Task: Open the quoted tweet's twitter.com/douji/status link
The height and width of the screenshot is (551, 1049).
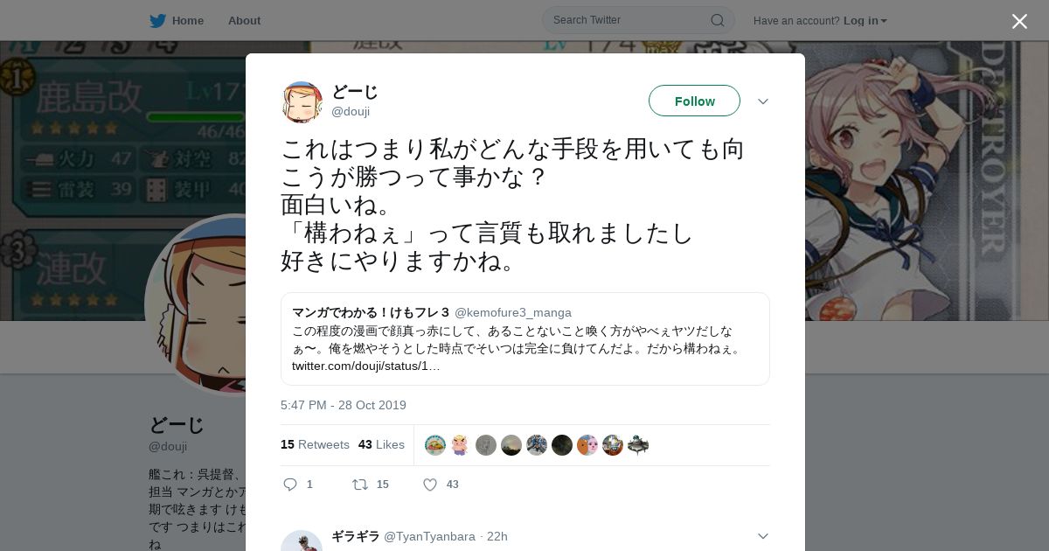Action: point(366,366)
